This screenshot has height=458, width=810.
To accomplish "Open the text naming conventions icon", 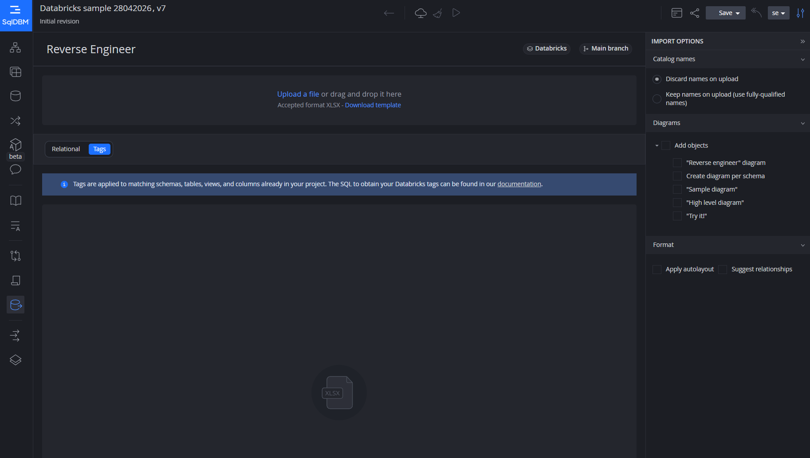I will coord(16,226).
